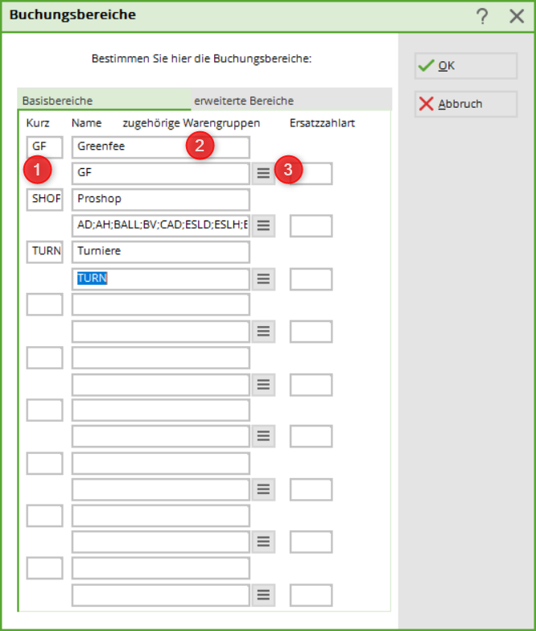Click the help question mark icon
The height and width of the screenshot is (631, 536).
(482, 15)
